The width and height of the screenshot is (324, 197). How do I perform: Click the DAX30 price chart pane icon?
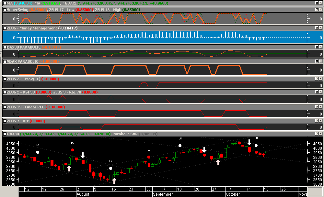[5, 134]
